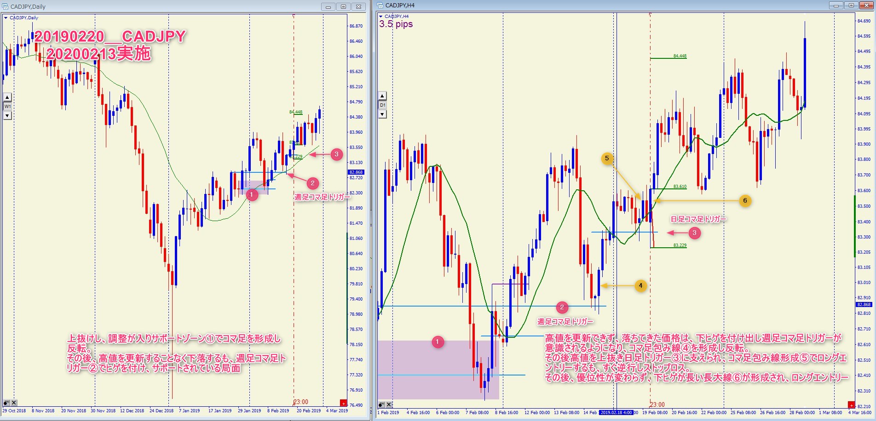Click the CADJPY,Daily window title icon

click(x=6, y=6)
